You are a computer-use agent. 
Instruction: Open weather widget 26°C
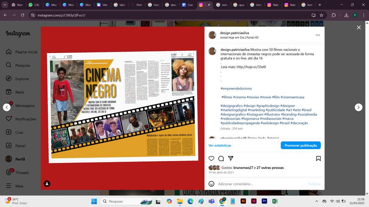(x=16, y=201)
